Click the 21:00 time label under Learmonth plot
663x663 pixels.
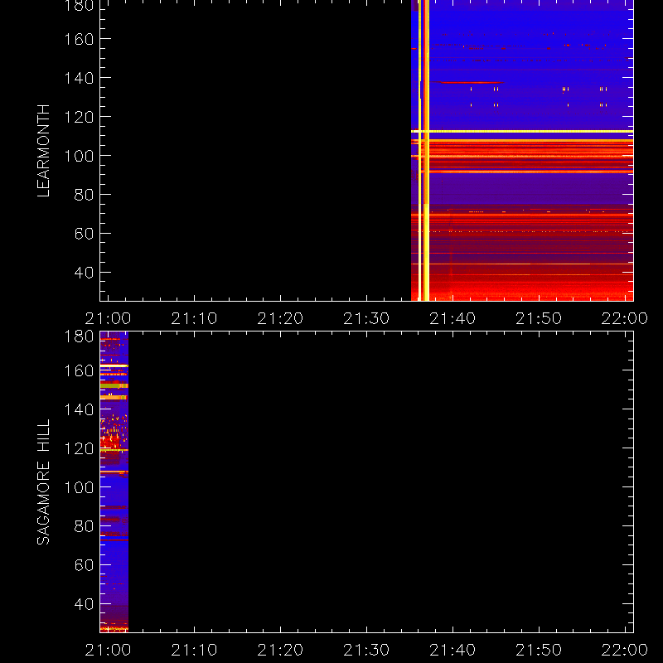coord(108,318)
